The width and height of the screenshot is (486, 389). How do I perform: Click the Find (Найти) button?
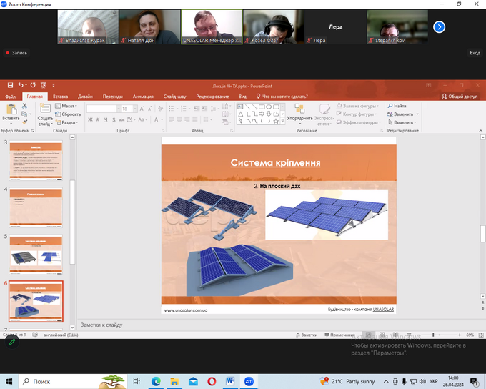399,106
